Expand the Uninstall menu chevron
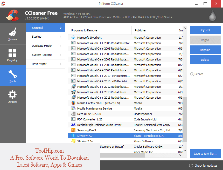Image resolution: width=223 pixels, height=170 pixels. coord(61,28)
